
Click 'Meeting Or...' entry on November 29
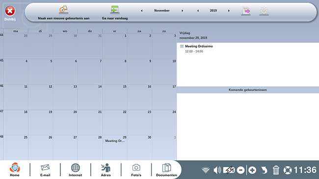pos(115,141)
